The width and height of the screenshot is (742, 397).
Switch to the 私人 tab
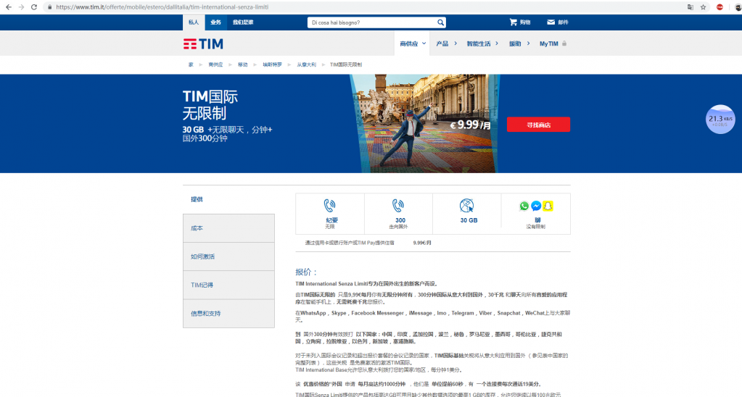(194, 22)
